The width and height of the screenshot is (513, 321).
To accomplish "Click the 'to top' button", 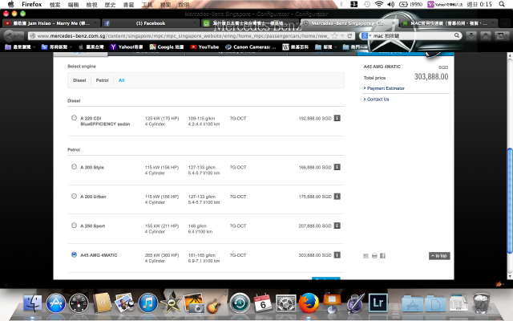I will [x=439, y=256].
